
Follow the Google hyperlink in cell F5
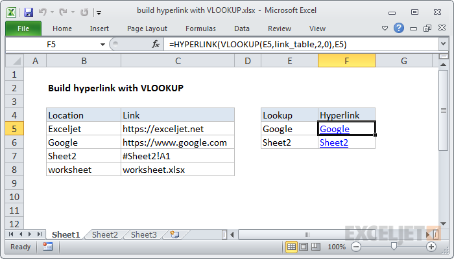click(335, 129)
